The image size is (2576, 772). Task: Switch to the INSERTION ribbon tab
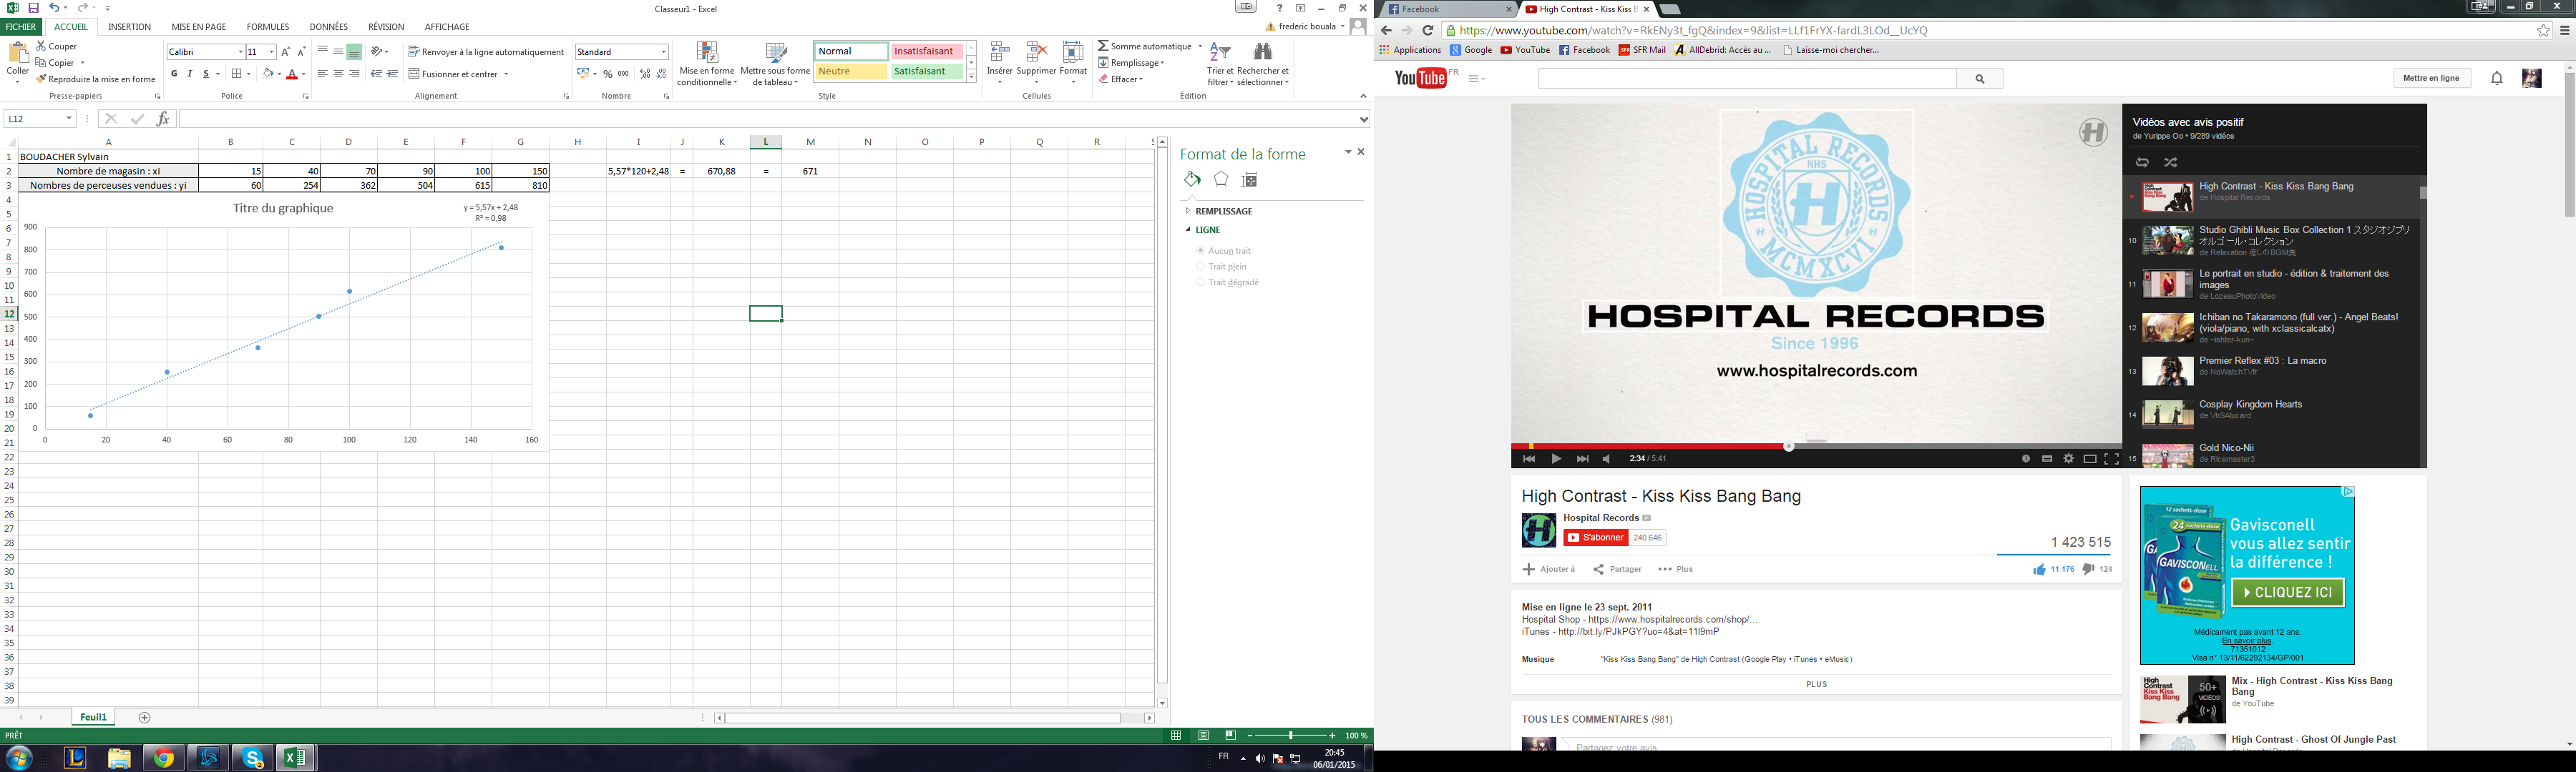tap(130, 27)
